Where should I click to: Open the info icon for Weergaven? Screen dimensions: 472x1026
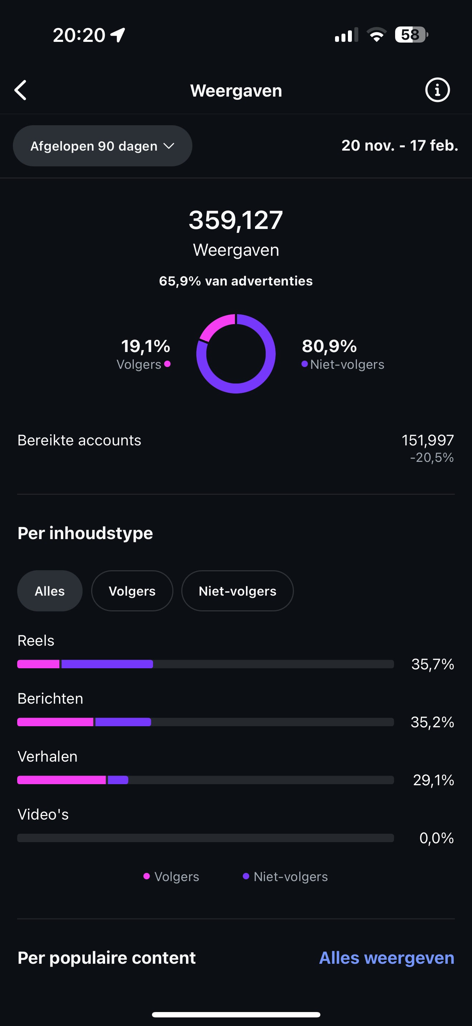click(x=437, y=90)
